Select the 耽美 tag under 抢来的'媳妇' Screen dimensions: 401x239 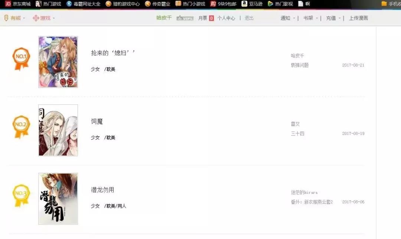pyautogui.click(x=111, y=69)
